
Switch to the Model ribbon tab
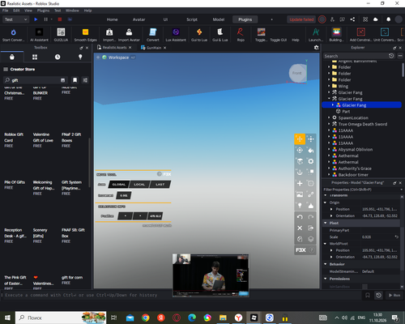point(219,19)
